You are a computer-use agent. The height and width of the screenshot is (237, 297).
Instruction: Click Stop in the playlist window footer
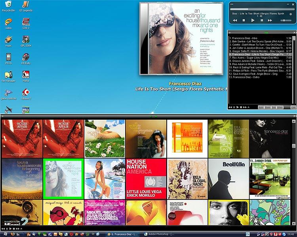click(x=241, y=107)
